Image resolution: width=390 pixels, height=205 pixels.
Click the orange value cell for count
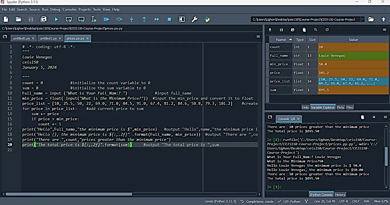(x=353, y=47)
